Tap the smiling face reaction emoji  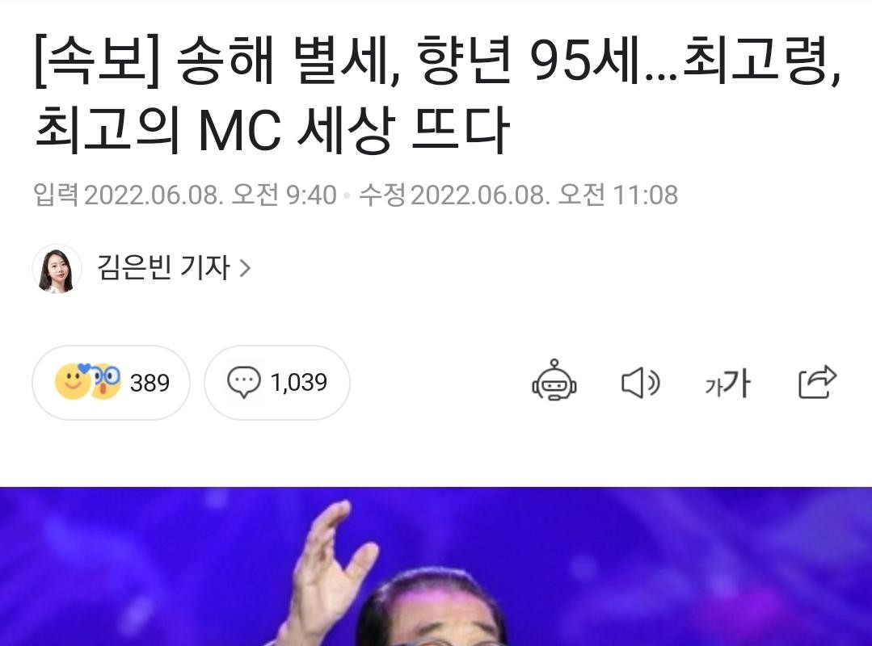pyautogui.click(x=72, y=382)
